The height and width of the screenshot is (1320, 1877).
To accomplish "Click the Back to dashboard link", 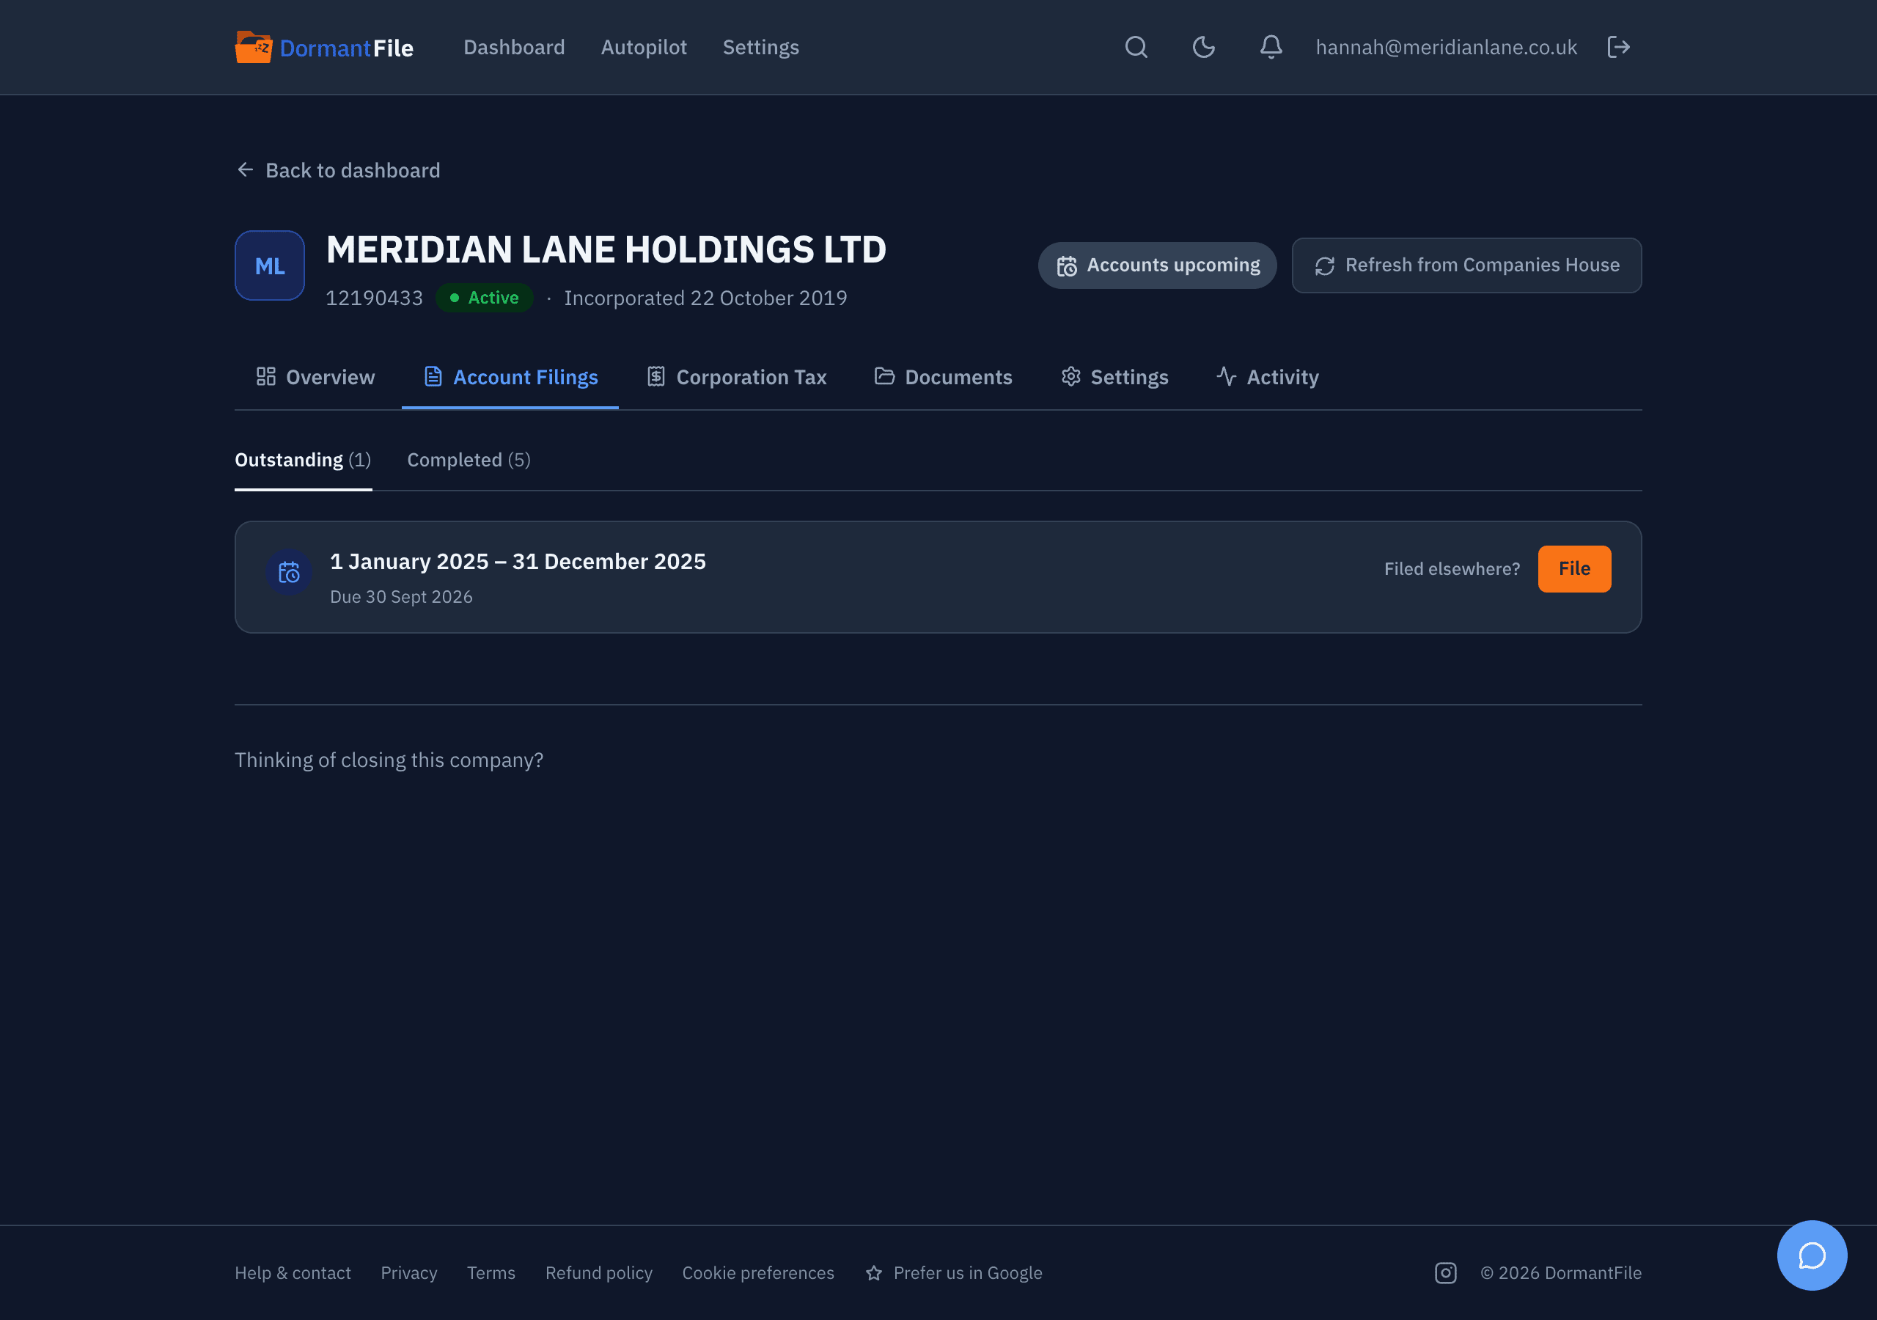I will (x=337, y=170).
